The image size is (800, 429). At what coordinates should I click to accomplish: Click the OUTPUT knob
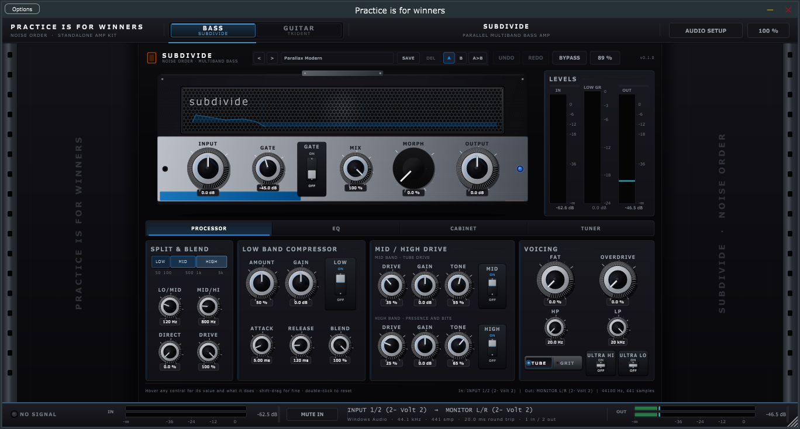click(x=477, y=169)
